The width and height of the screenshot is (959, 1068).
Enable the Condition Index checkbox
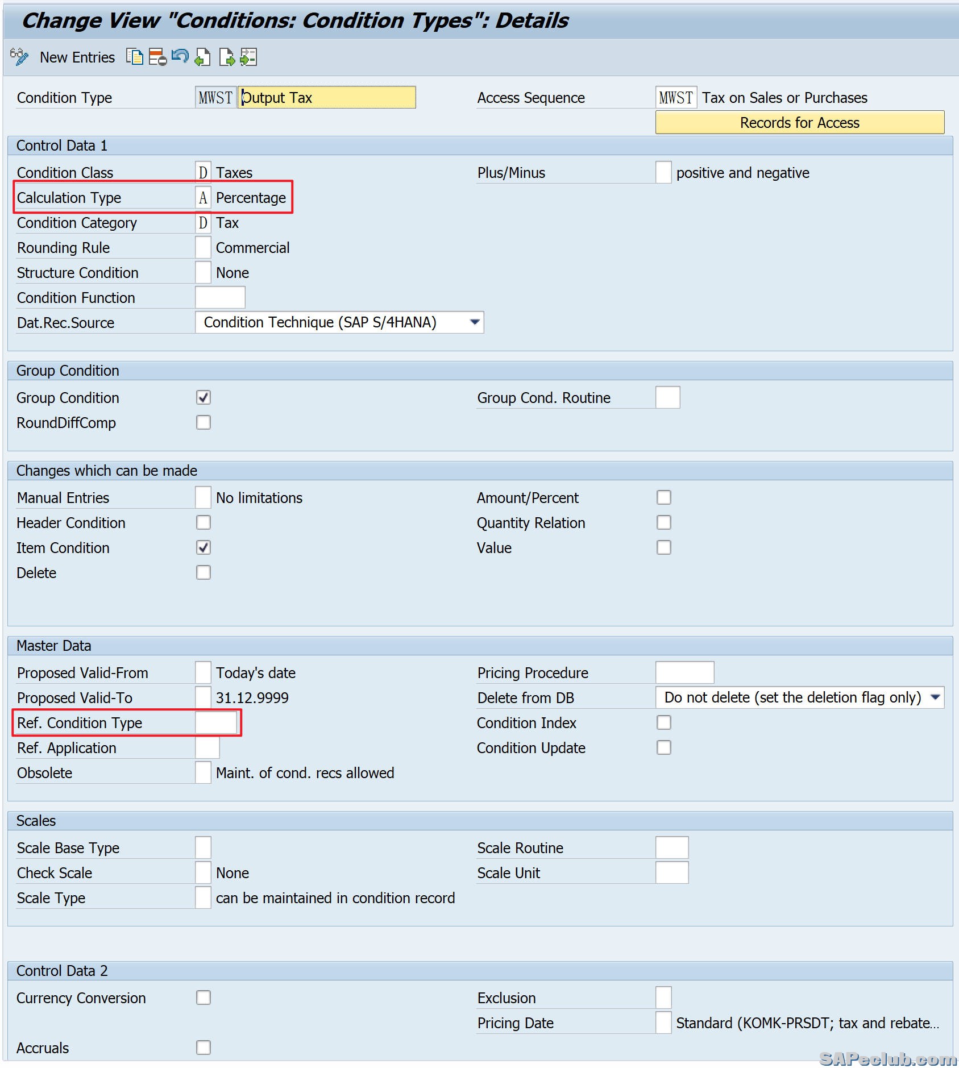(664, 722)
